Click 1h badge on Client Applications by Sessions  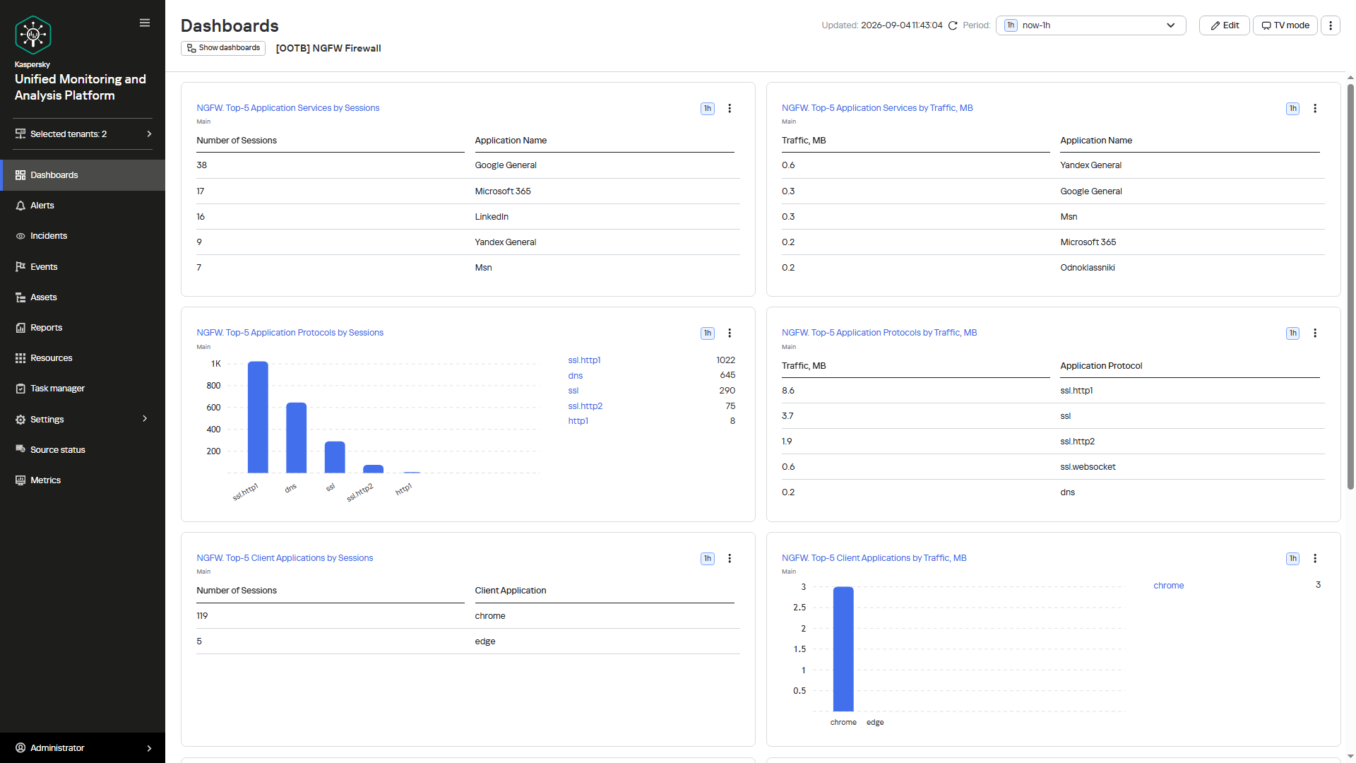point(708,559)
